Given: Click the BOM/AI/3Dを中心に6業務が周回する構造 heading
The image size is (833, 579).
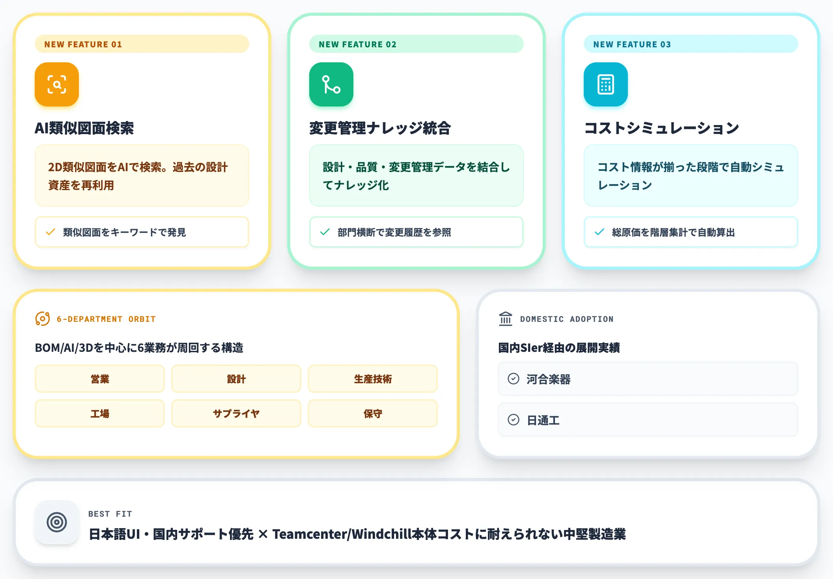Looking at the screenshot, I should [x=139, y=348].
